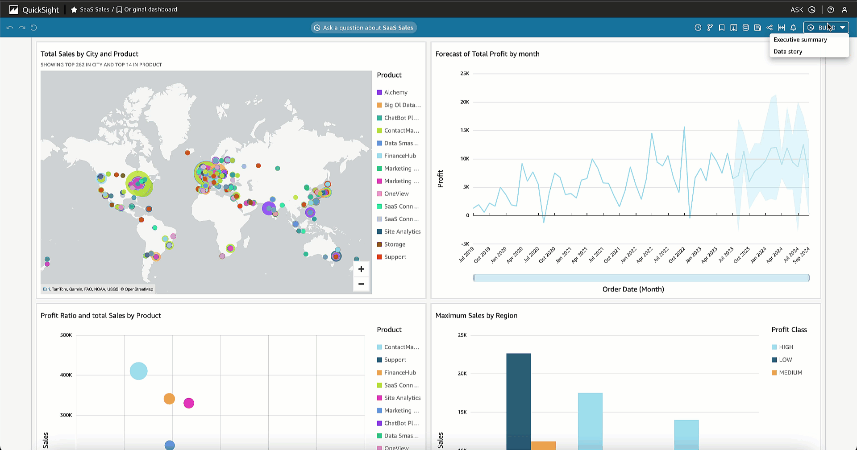Image resolution: width=857 pixels, height=450 pixels.
Task: Click the fit-to-width icon
Action: tap(781, 28)
